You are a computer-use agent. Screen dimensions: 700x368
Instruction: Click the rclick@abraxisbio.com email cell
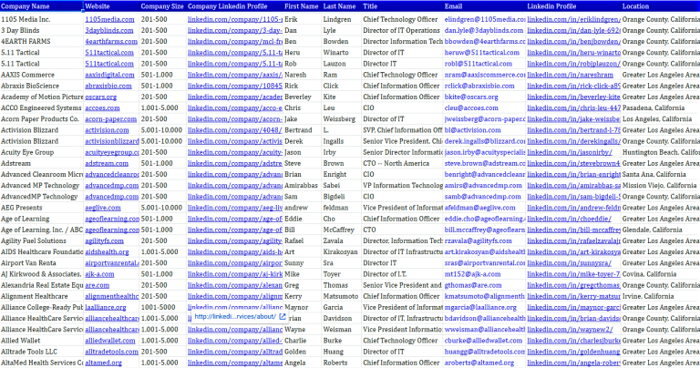pos(484,87)
